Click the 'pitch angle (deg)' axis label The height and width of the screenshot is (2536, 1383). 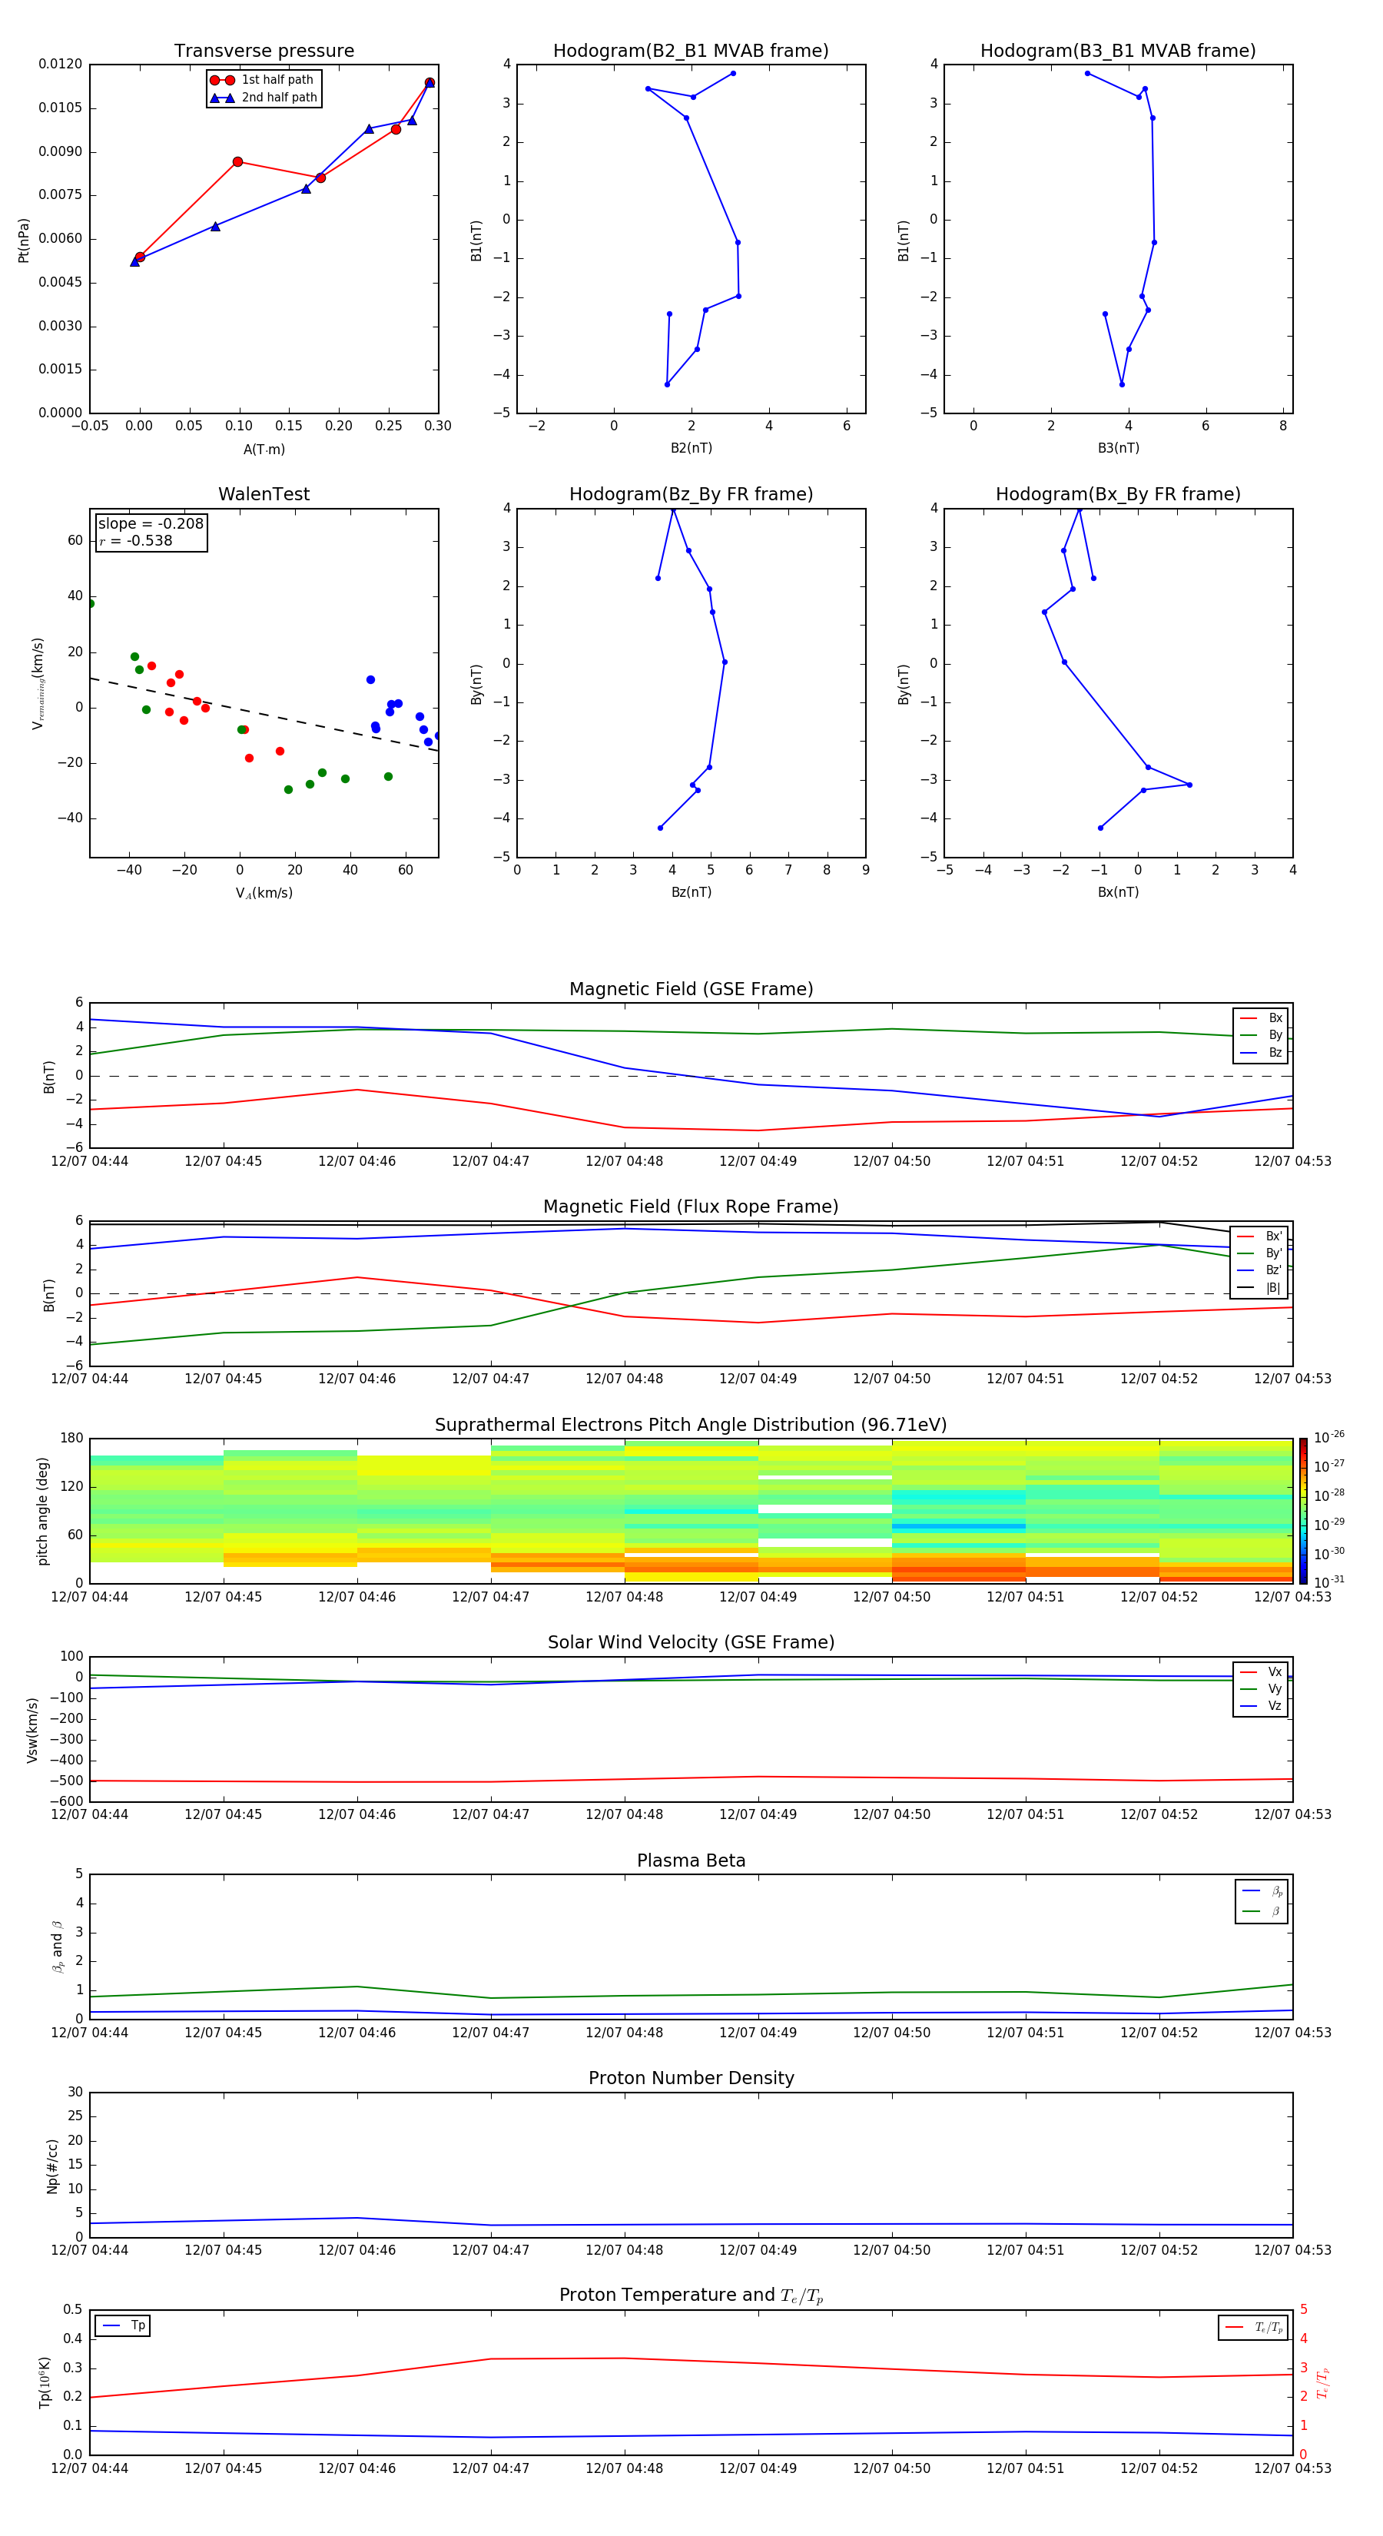point(42,1511)
